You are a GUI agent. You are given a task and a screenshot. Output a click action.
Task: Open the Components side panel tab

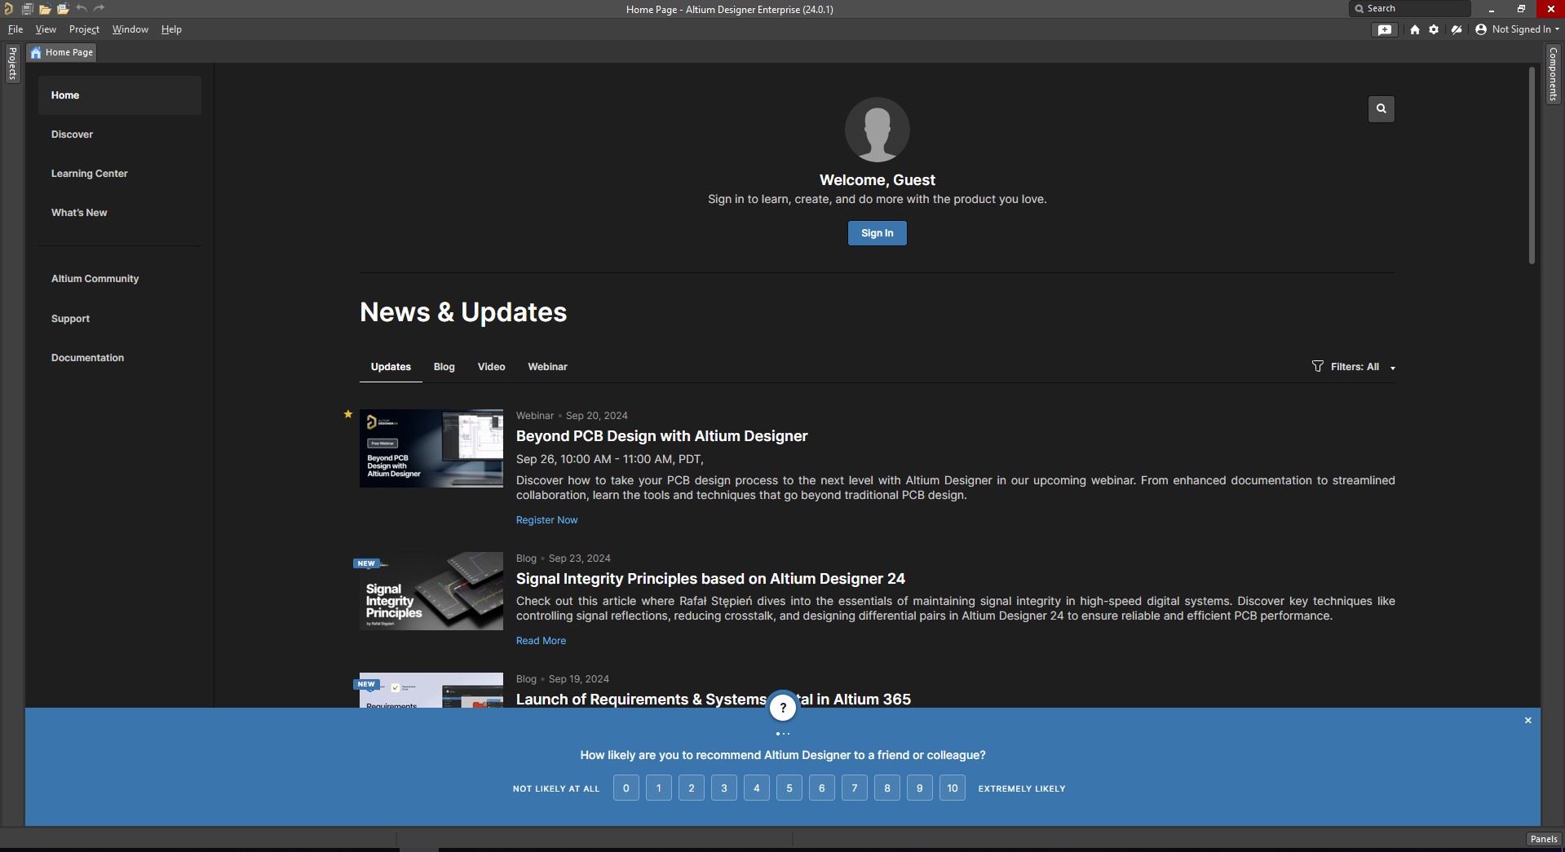[1553, 73]
